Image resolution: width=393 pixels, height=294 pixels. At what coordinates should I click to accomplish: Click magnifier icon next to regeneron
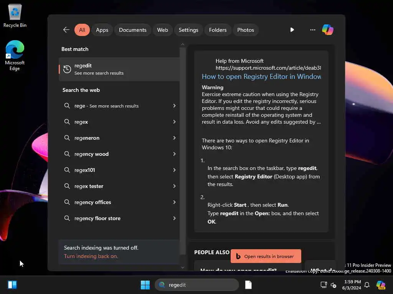[67, 138]
